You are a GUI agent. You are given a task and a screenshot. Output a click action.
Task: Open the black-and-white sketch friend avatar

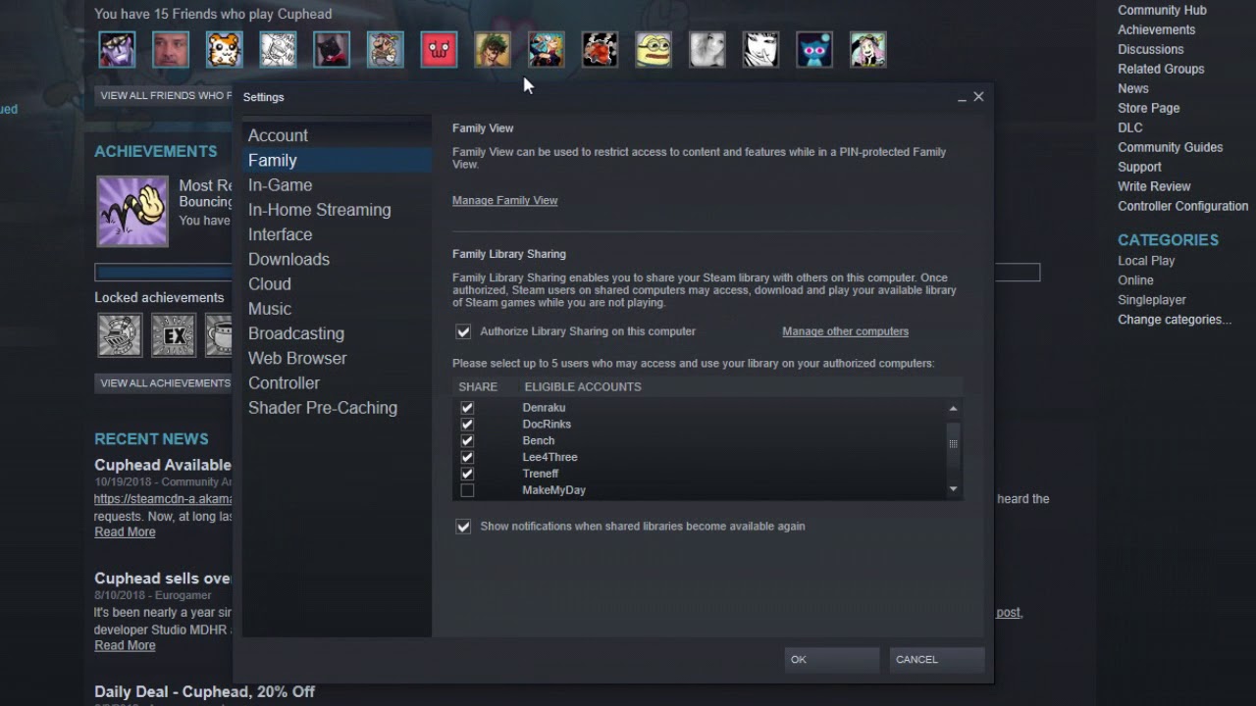click(278, 50)
